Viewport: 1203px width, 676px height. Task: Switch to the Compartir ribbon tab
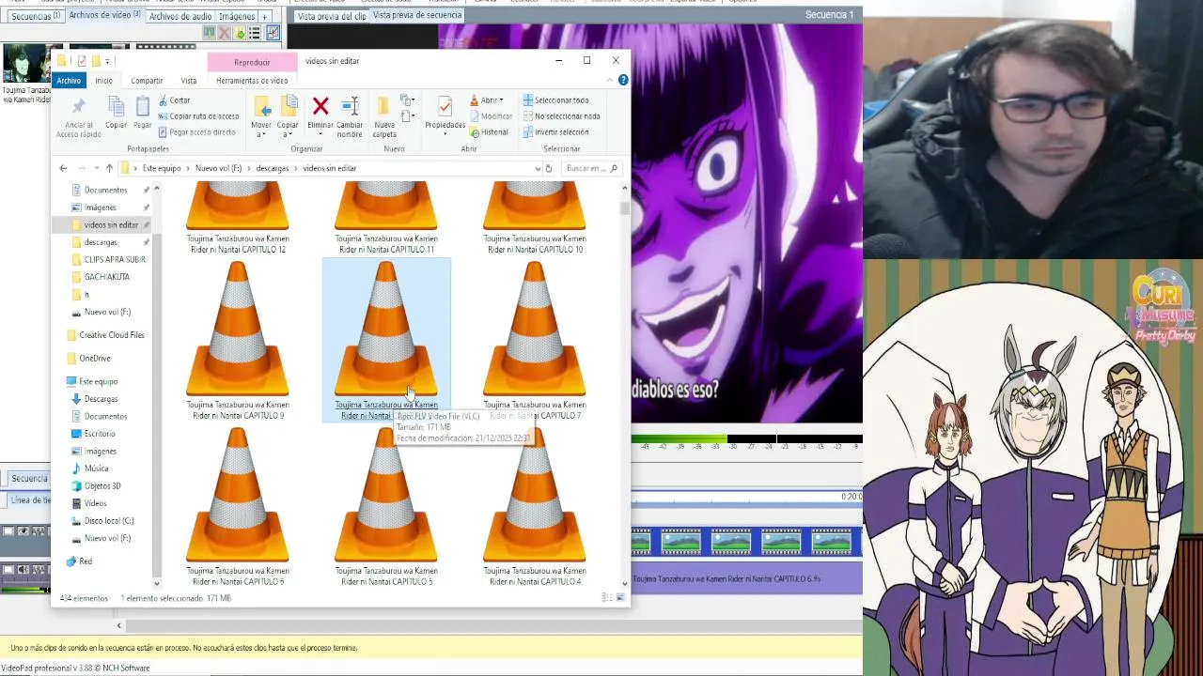(147, 81)
